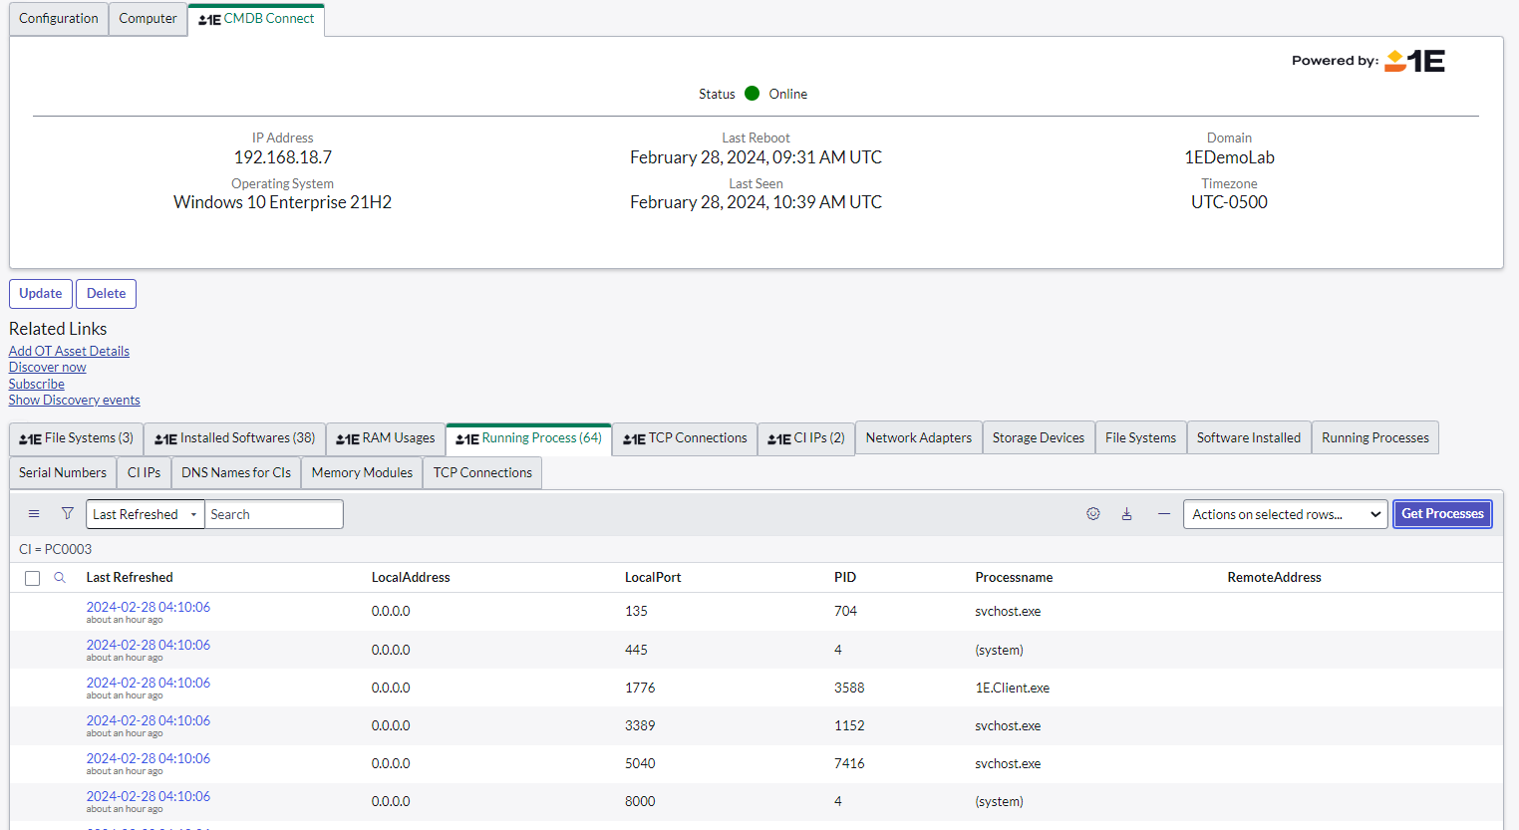Open the Discover now link

click(x=47, y=368)
